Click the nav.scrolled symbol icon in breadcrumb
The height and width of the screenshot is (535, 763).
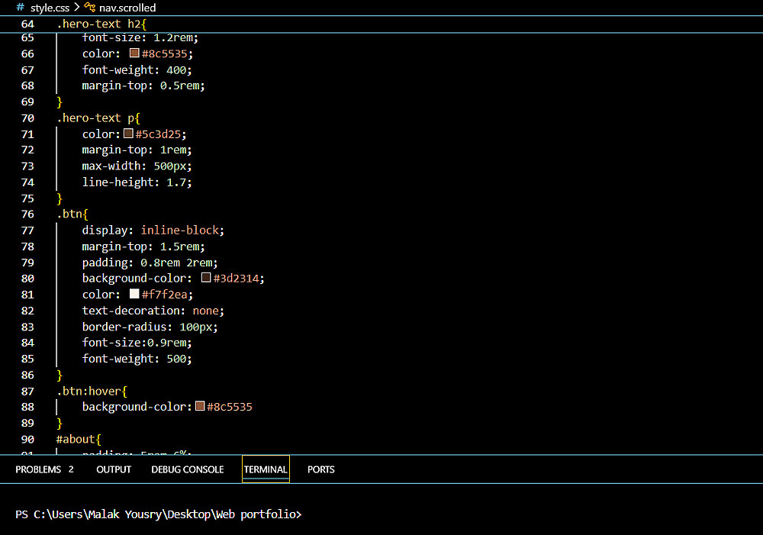click(90, 8)
